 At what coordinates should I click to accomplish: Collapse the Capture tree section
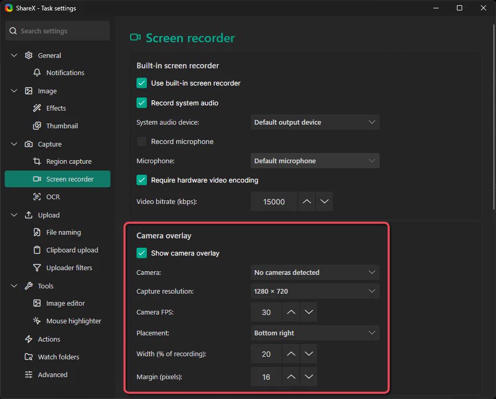pos(14,144)
